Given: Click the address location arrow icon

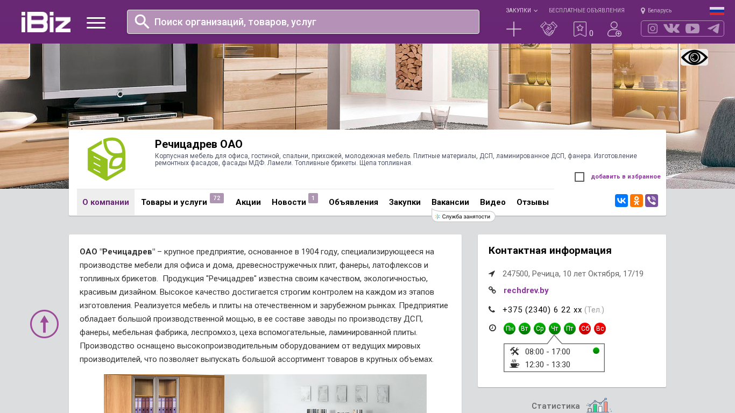Looking at the screenshot, I should tap(492, 274).
